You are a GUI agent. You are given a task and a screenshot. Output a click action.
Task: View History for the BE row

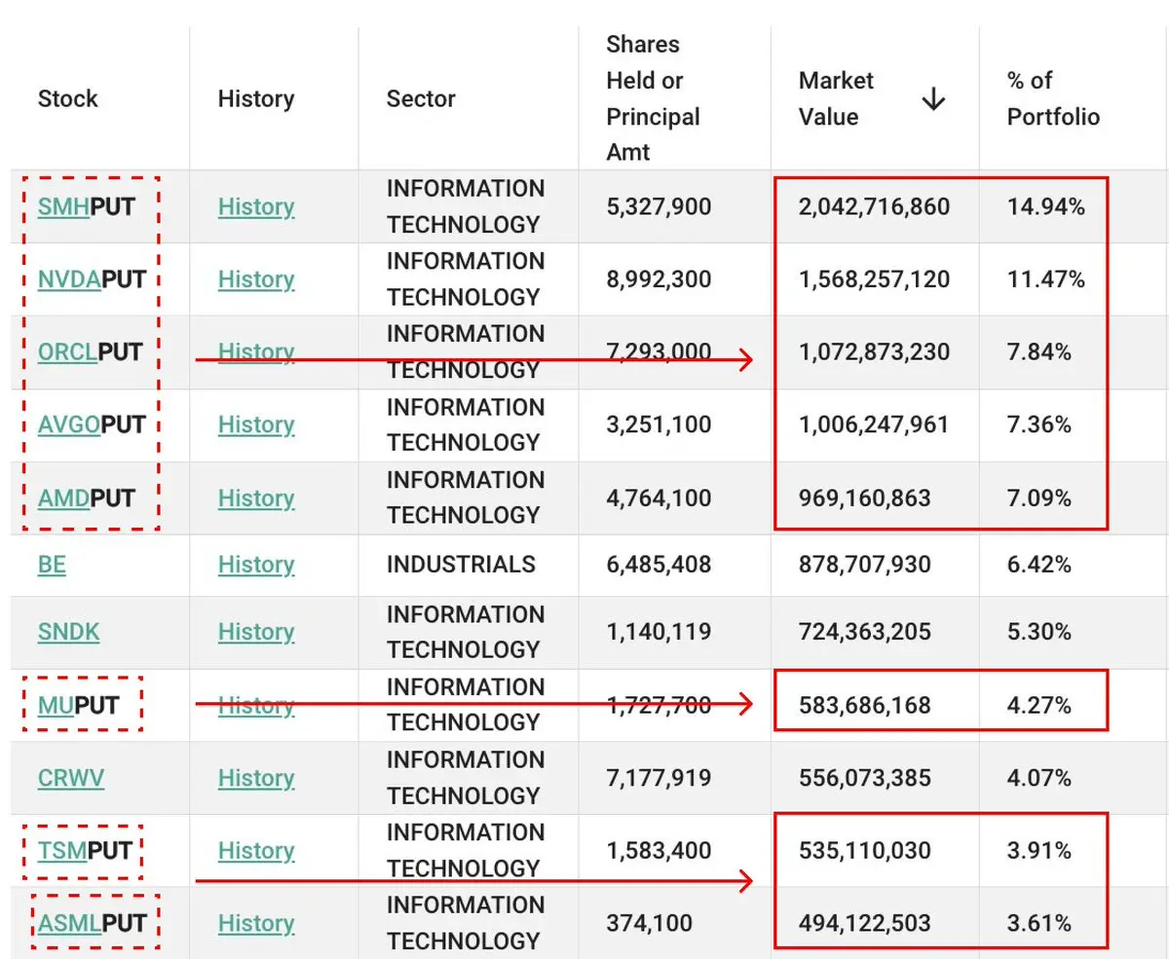256,565
